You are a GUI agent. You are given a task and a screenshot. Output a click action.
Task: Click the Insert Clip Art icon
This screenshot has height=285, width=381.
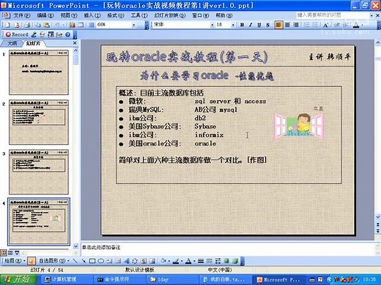click(x=144, y=261)
